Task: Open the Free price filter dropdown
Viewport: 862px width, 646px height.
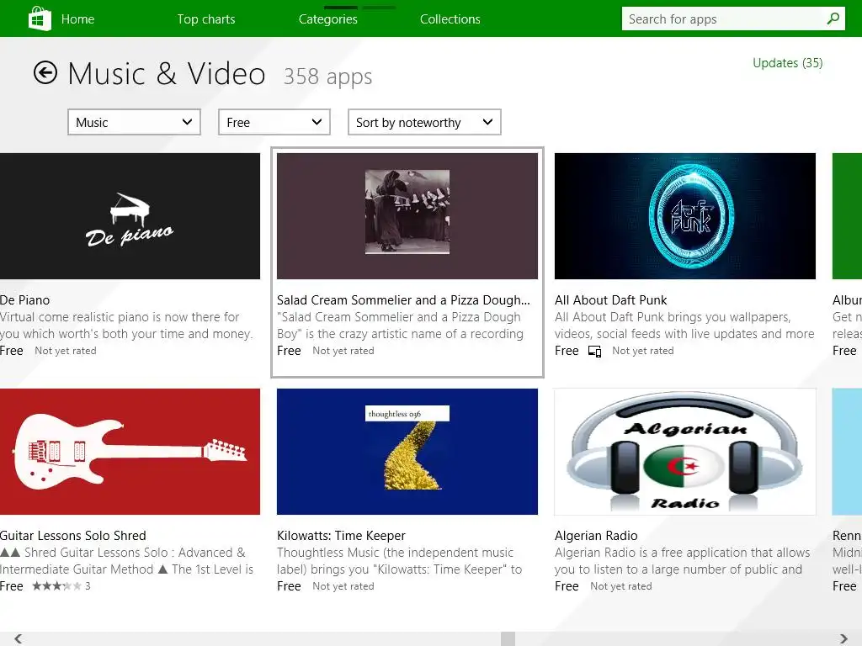Action: point(274,122)
